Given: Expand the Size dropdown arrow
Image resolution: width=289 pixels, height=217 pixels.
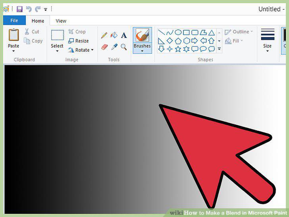Looking at the screenshot, I should (x=268, y=51).
